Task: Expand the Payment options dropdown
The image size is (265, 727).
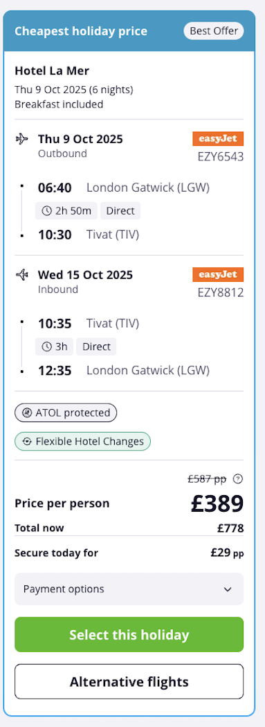Action: pyautogui.click(x=129, y=589)
